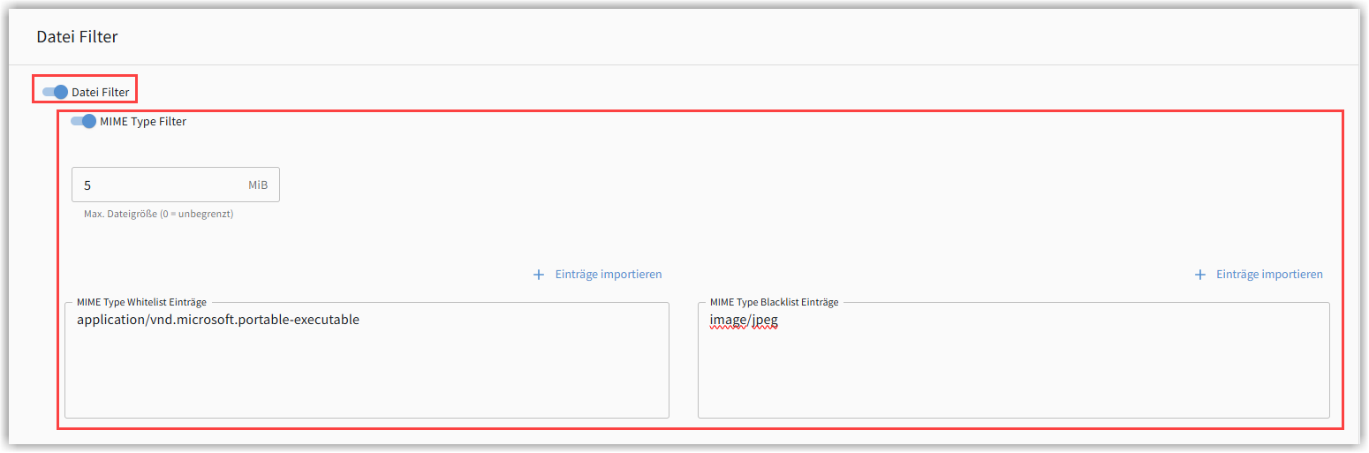Click the MIME Type Blacklist Einträge label
The image size is (1369, 453).
[x=775, y=302]
